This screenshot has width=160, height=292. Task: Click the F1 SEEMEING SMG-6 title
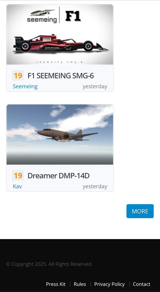click(x=60, y=76)
